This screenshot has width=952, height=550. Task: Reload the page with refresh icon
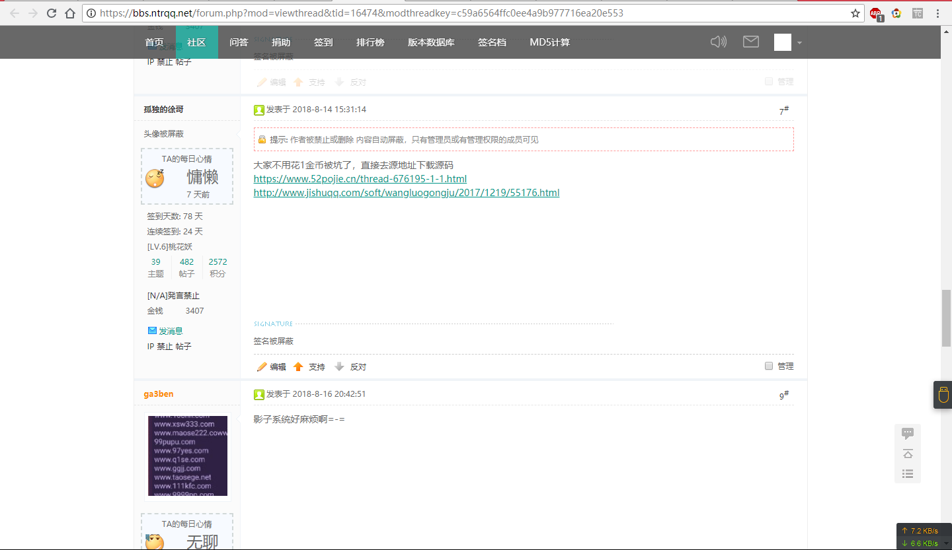pyautogui.click(x=52, y=13)
